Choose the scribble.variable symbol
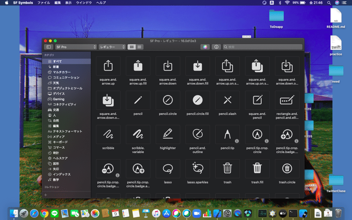The height and width of the screenshot is (220, 352). (x=138, y=134)
